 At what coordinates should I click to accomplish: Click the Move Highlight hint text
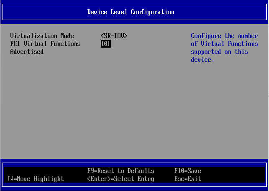(40, 179)
